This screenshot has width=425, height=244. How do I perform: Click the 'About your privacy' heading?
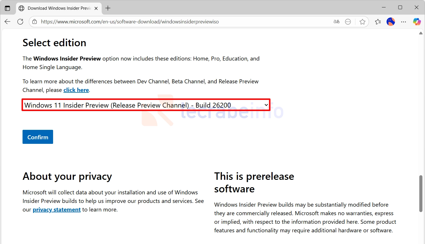pyautogui.click(x=67, y=176)
